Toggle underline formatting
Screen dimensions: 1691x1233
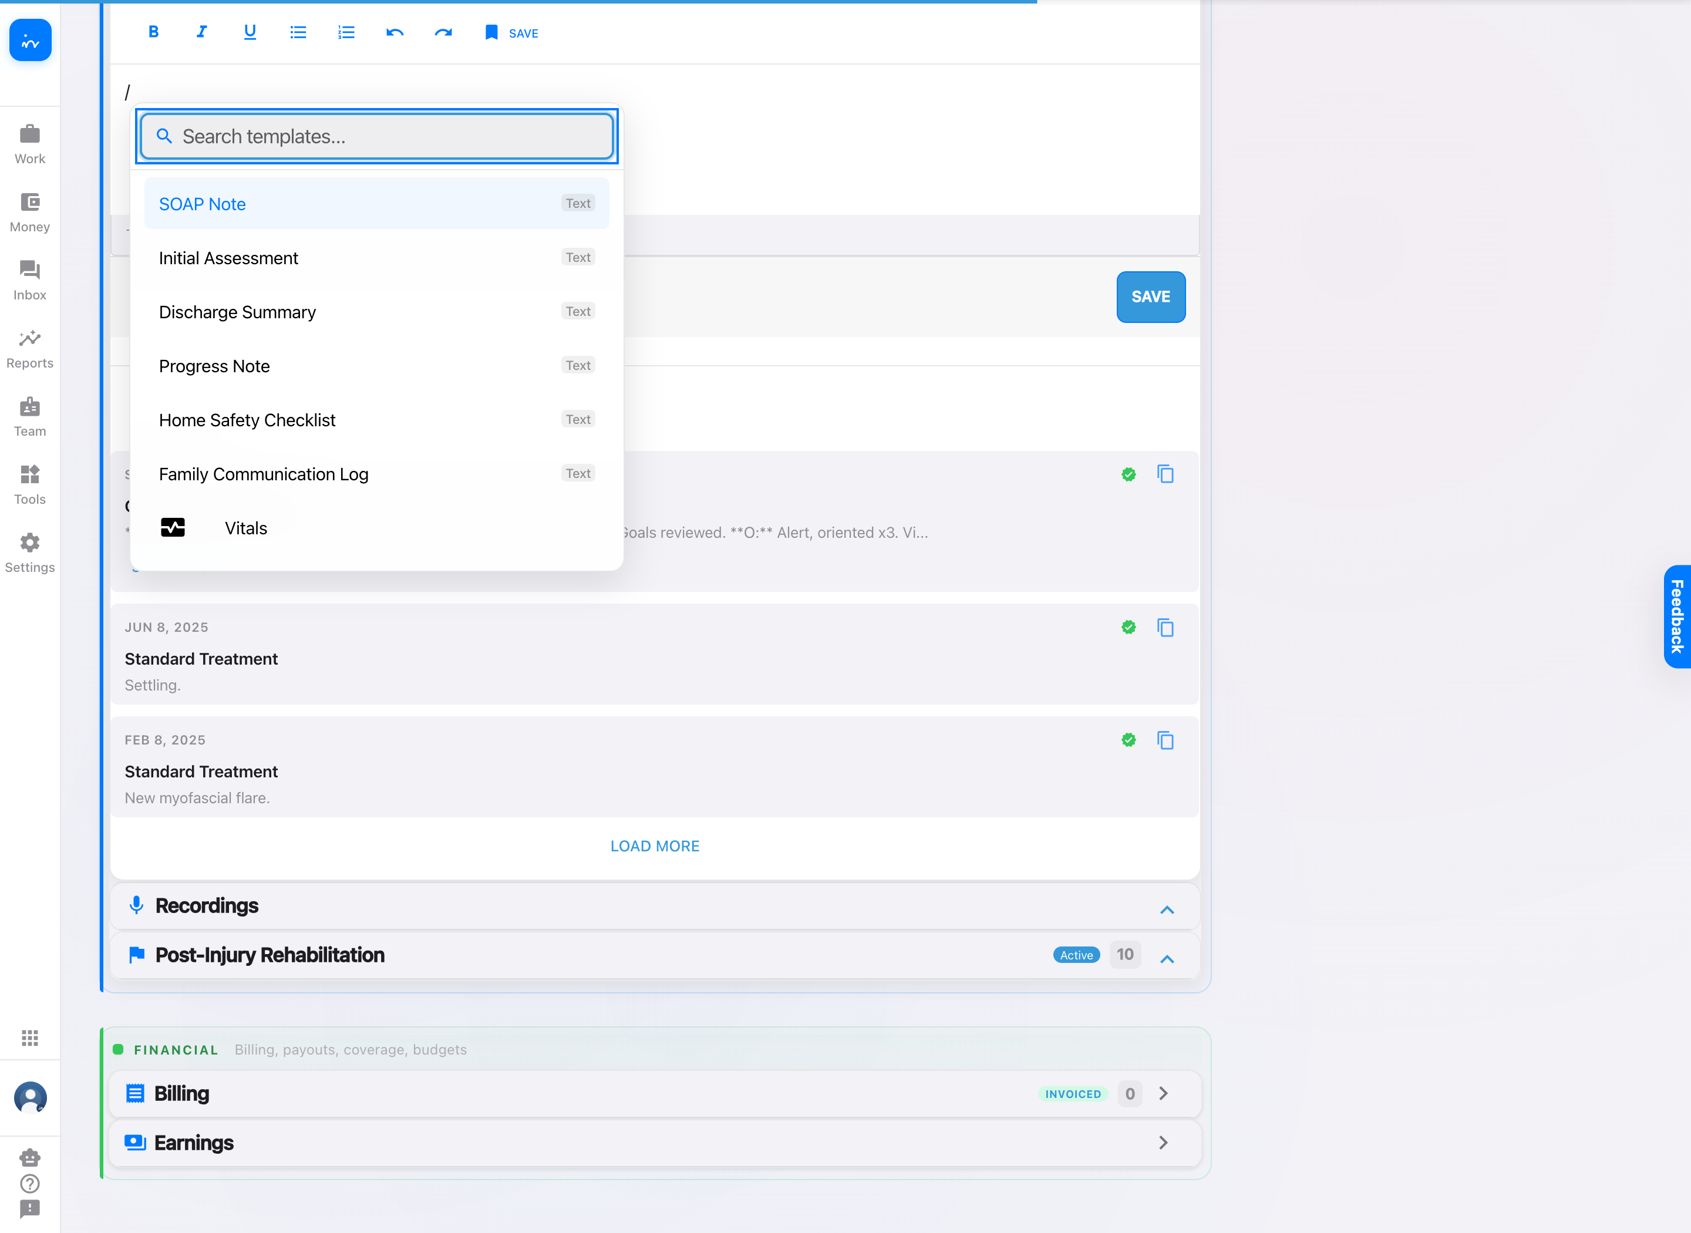[x=250, y=32]
